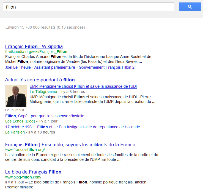The width and height of the screenshot is (203, 192).
Task: Select the Le Télégramme source label
Action: click(x=43, y=92)
